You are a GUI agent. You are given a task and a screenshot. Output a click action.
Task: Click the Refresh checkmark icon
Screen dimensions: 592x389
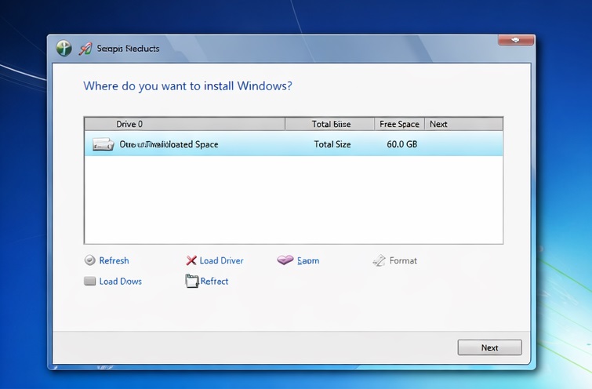[89, 260]
